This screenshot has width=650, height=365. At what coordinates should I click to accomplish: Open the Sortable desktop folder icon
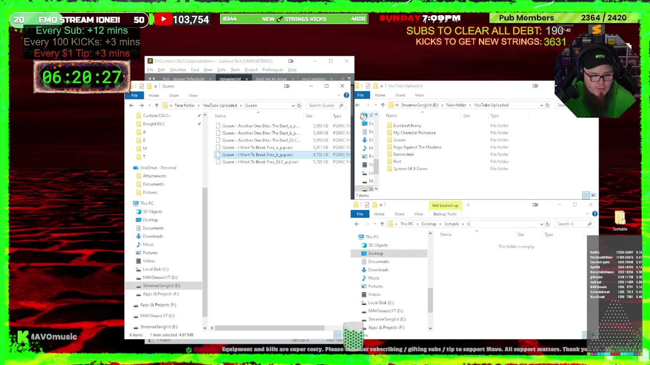point(620,221)
